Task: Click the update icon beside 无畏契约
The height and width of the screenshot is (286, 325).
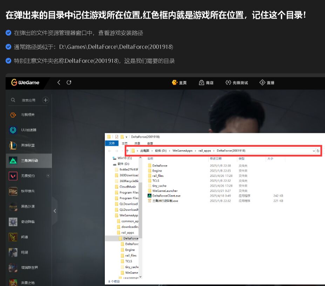Action: [48, 176]
